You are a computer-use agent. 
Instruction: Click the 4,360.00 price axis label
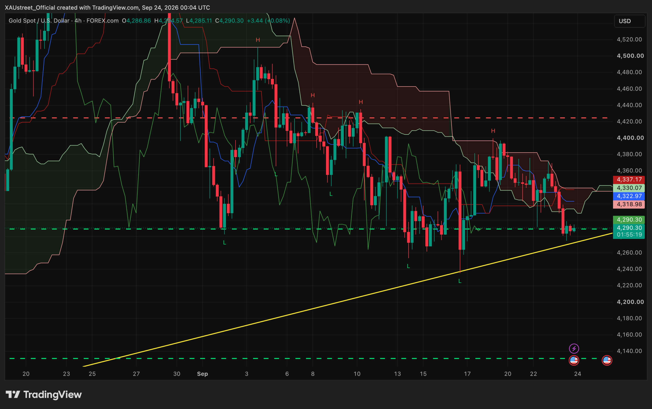pyautogui.click(x=629, y=170)
